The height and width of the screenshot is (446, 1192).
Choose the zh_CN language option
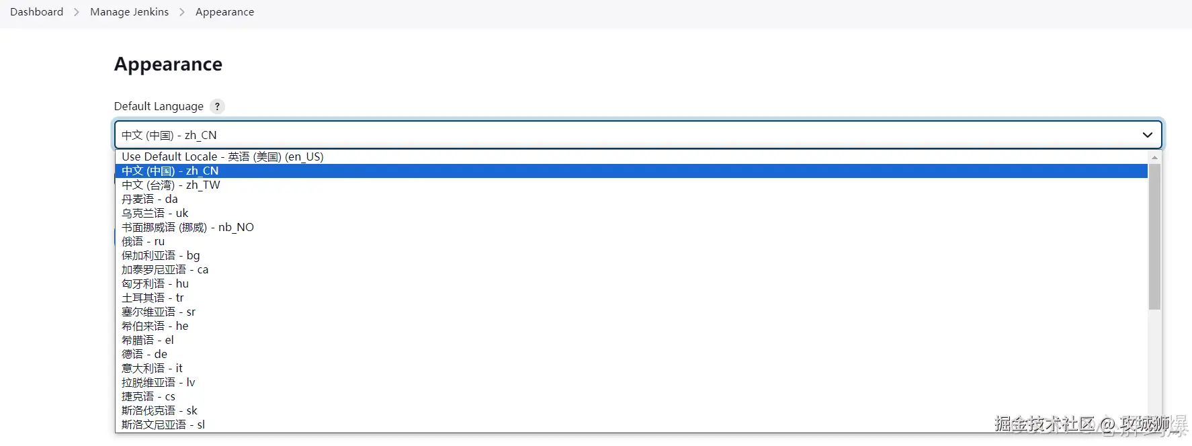[x=170, y=171]
